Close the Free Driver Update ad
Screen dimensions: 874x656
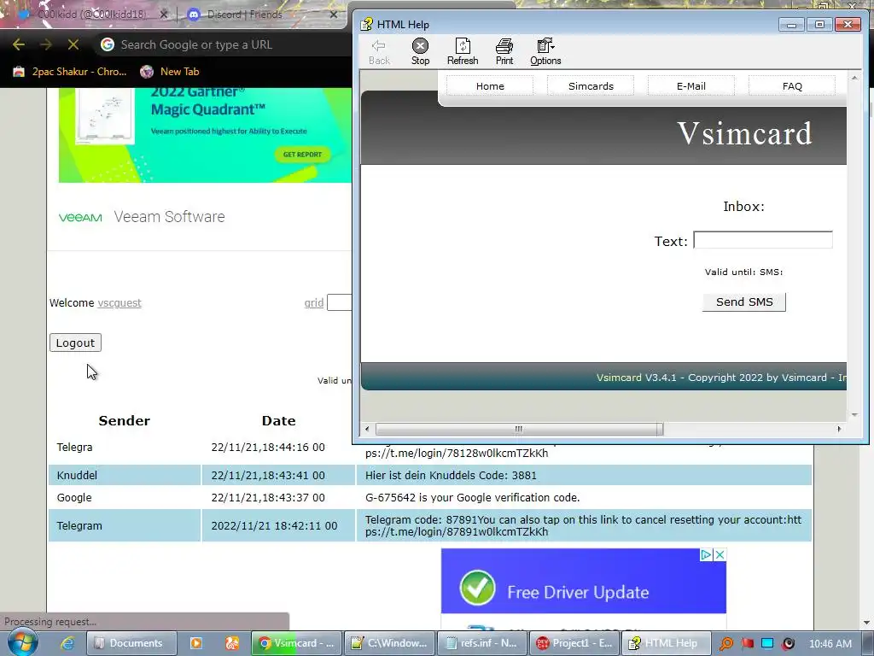(x=720, y=554)
